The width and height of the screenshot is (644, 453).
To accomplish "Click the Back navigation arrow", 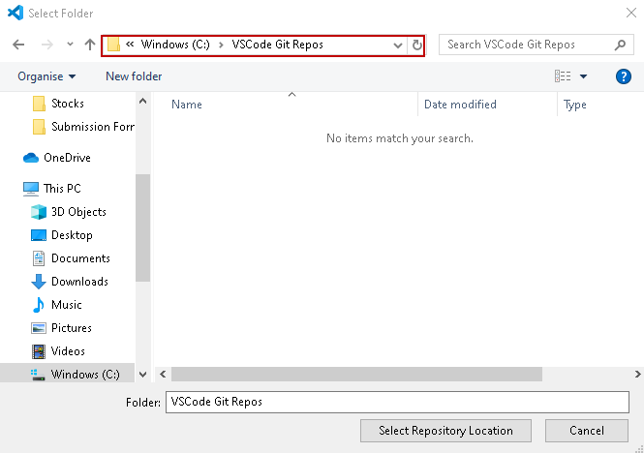I will coord(17,45).
